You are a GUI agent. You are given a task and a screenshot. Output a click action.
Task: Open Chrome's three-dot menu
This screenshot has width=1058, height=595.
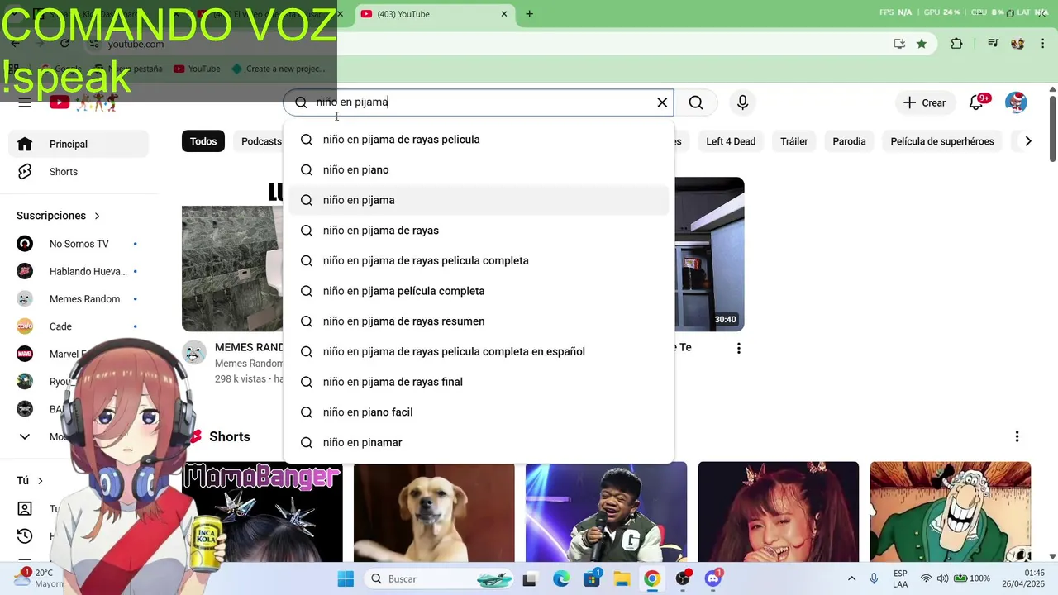(x=1043, y=44)
